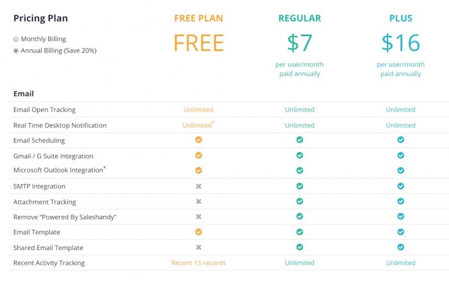This screenshot has height=282, width=449.
Task: Click the Regular plan checkmark for Gmail / G Suite Integration
Action: [300, 155]
